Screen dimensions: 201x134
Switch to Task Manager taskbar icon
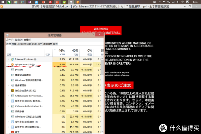pyautogui.click(x=71, y=2)
